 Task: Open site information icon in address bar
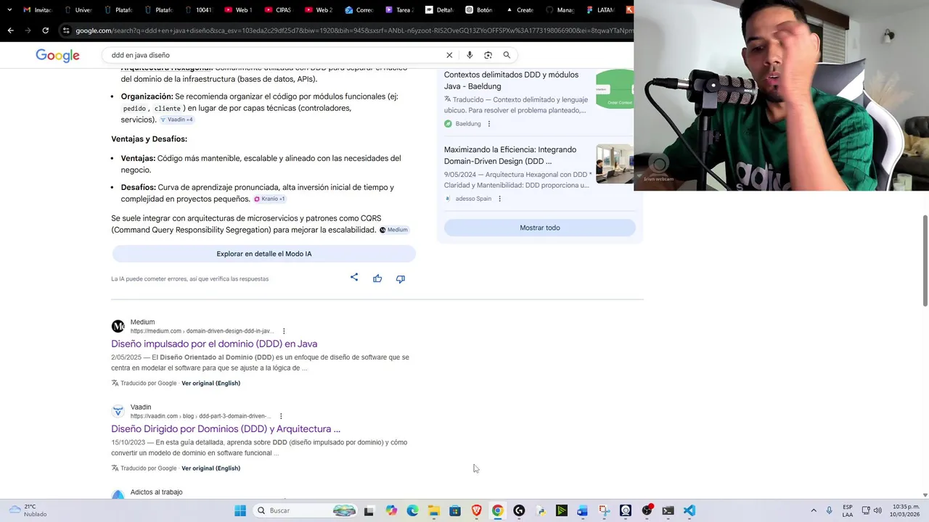tap(66, 30)
